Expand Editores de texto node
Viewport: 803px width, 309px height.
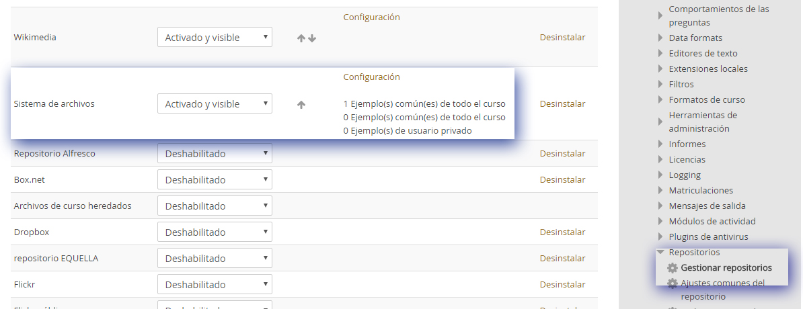(660, 53)
